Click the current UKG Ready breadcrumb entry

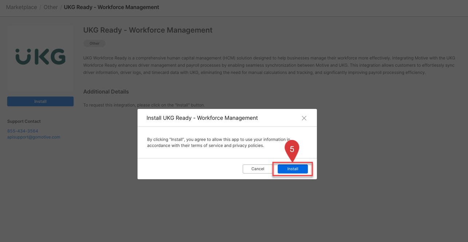point(111,7)
